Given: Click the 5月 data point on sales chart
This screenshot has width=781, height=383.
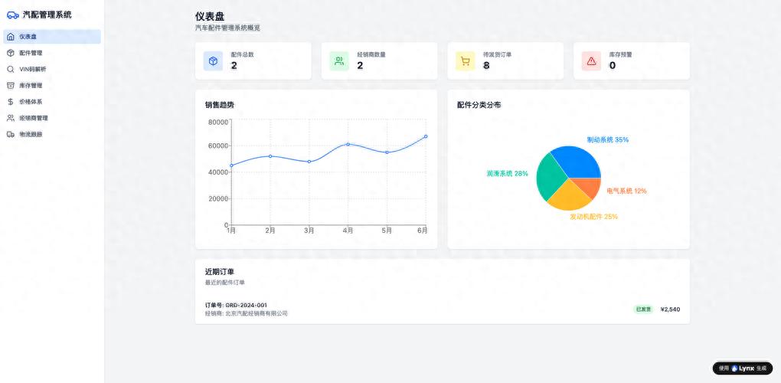Looking at the screenshot, I should [x=387, y=152].
